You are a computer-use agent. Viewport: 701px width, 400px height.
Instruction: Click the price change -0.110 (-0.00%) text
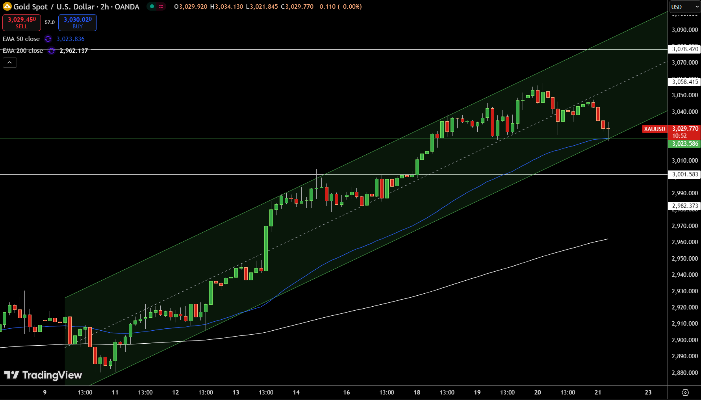click(339, 7)
